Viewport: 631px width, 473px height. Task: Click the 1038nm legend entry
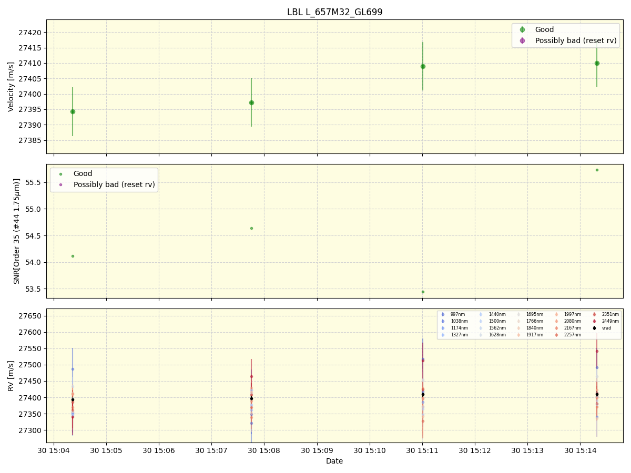pyautogui.click(x=454, y=321)
